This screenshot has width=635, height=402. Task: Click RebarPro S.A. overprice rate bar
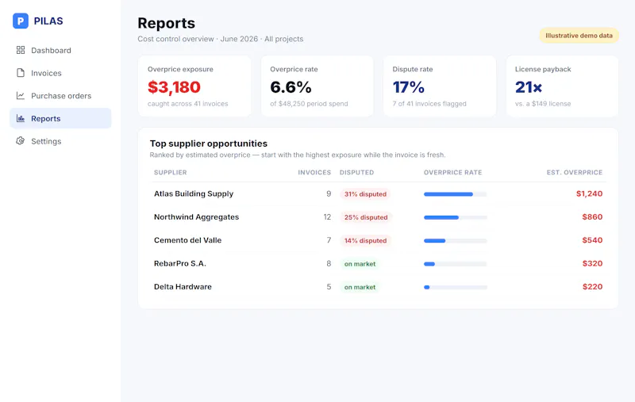click(x=455, y=264)
